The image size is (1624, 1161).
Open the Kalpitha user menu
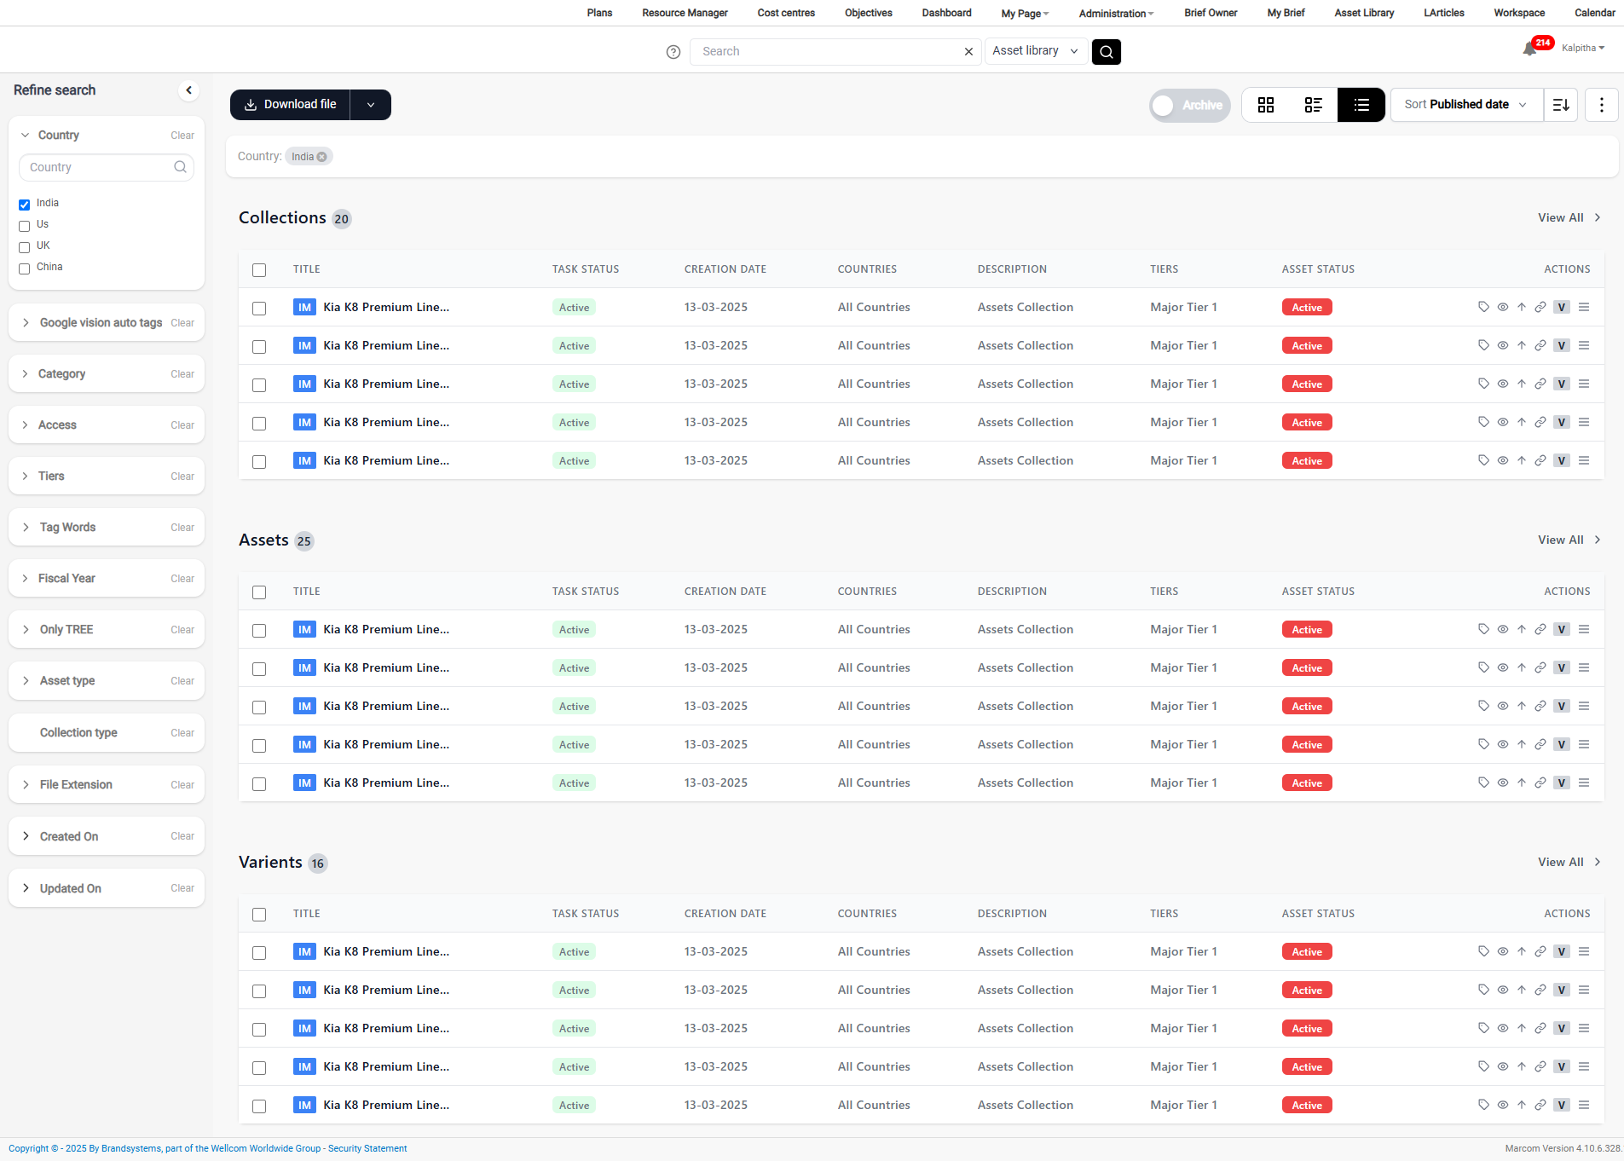[x=1583, y=48]
